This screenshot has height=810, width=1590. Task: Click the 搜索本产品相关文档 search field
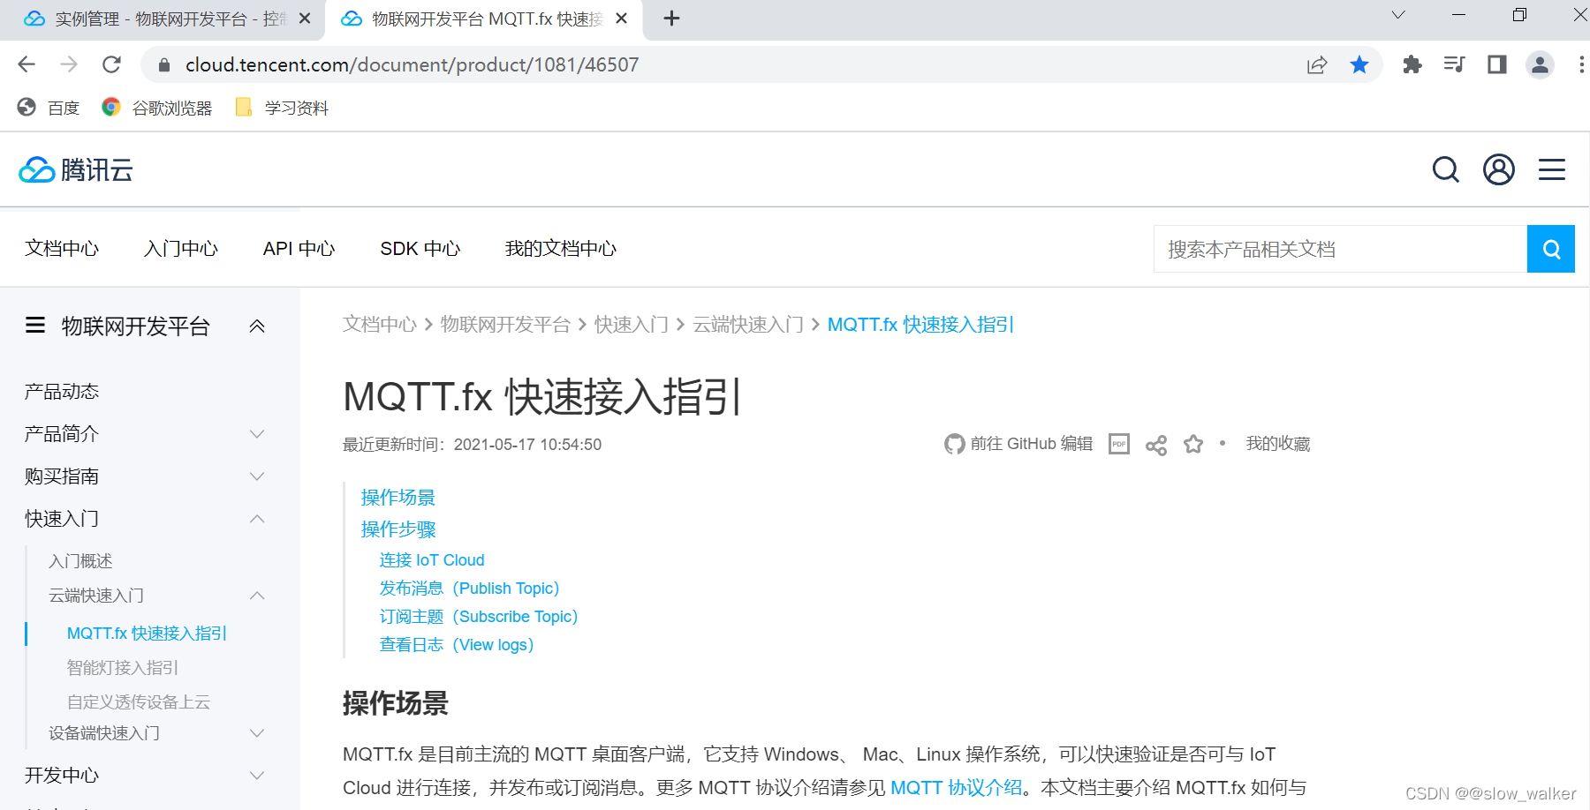1340,249
